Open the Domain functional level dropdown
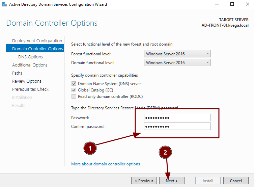Image resolution: width=254 pixels, height=188 pixels. 177,63
